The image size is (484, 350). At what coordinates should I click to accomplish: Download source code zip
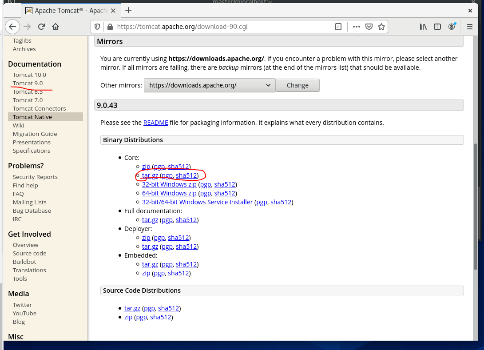(128, 317)
